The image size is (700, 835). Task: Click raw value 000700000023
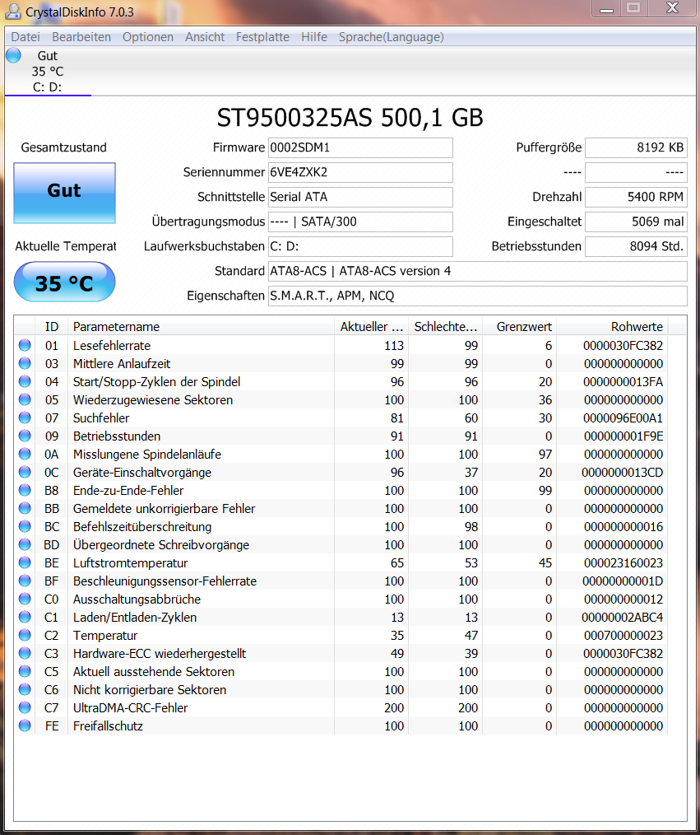pos(624,635)
